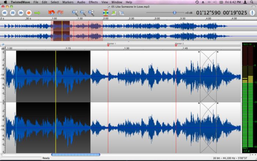Open Spotlight search in menu bar
This screenshot has height=161, width=257.
coord(252,2)
